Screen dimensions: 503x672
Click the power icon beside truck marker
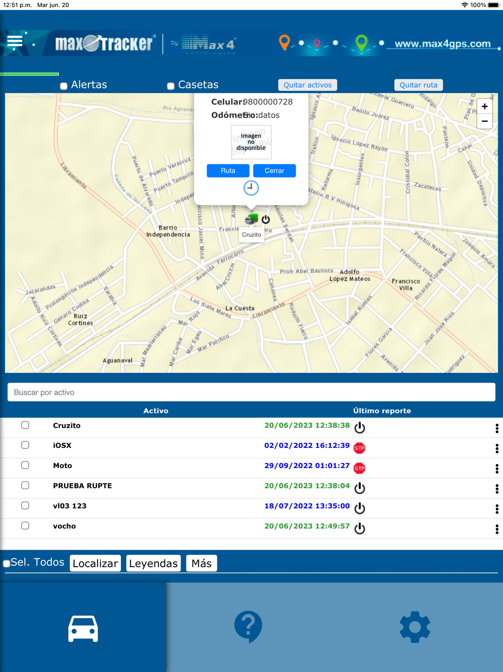click(266, 220)
